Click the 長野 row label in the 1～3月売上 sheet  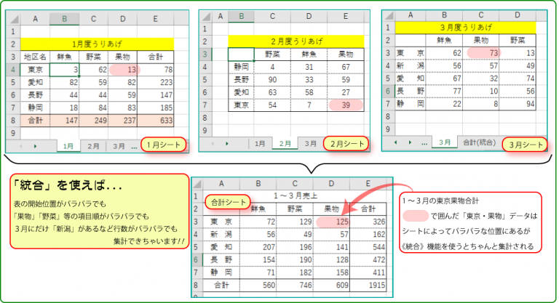[221, 259]
